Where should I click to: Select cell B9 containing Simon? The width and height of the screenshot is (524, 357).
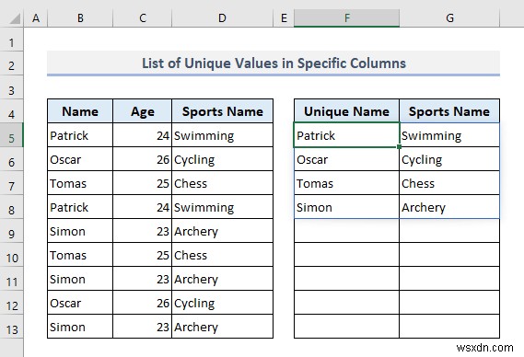(x=80, y=231)
